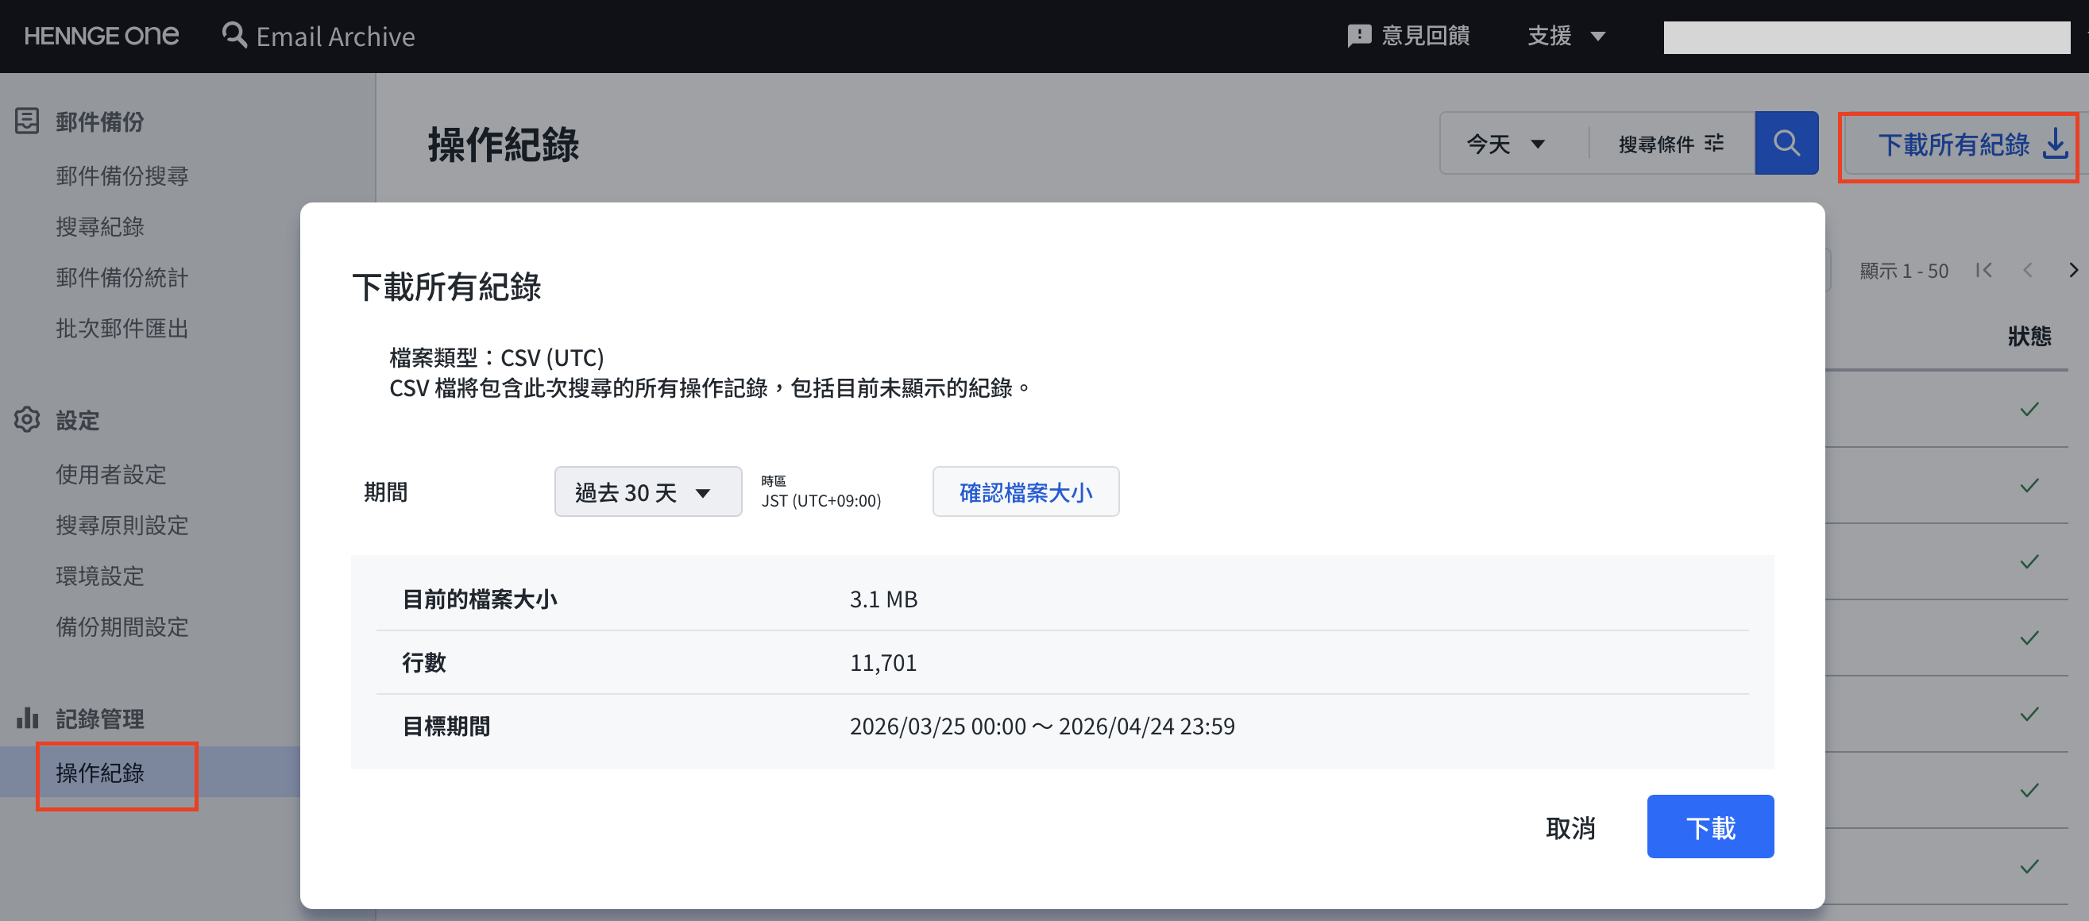Image resolution: width=2089 pixels, height=921 pixels.
Task: Click the 設定 section heading
Action: pos(77,420)
